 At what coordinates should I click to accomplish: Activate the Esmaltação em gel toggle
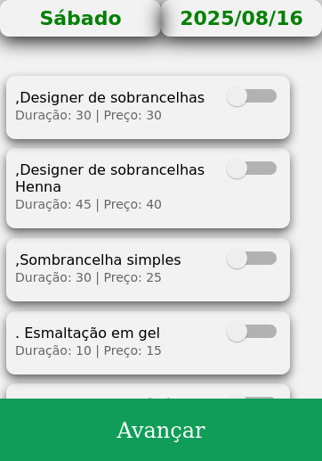pos(252,332)
